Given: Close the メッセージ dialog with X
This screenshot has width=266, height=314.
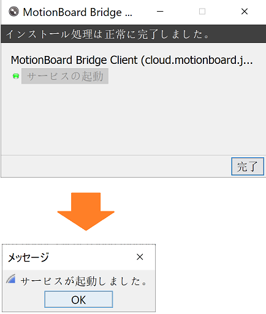Looking at the screenshot, I should tap(140, 257).
